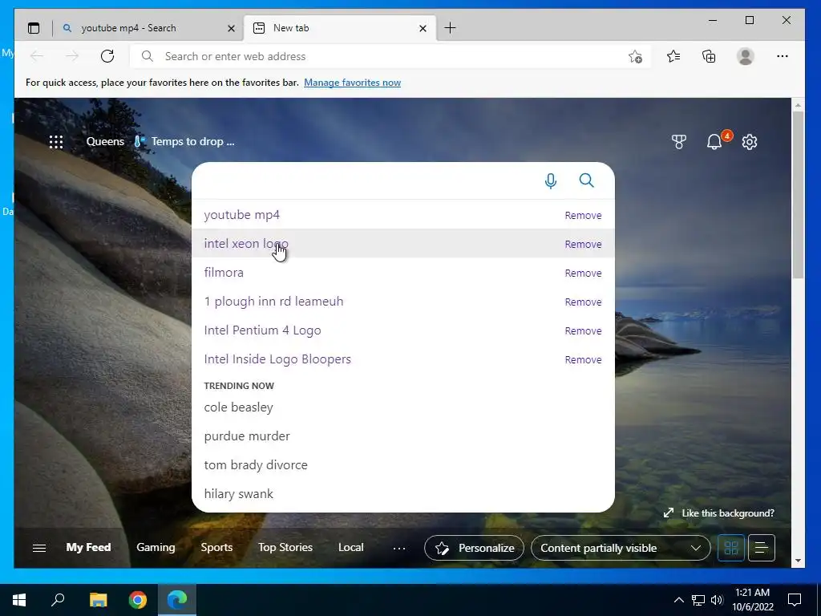Open a new tab with the plus button
The width and height of the screenshot is (821, 616).
(450, 28)
